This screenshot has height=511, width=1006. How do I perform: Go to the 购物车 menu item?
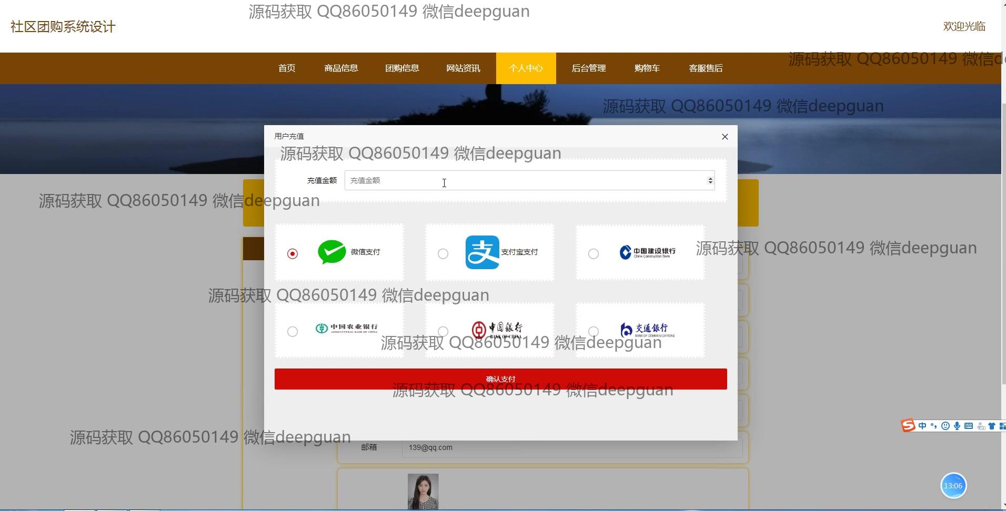[647, 68]
